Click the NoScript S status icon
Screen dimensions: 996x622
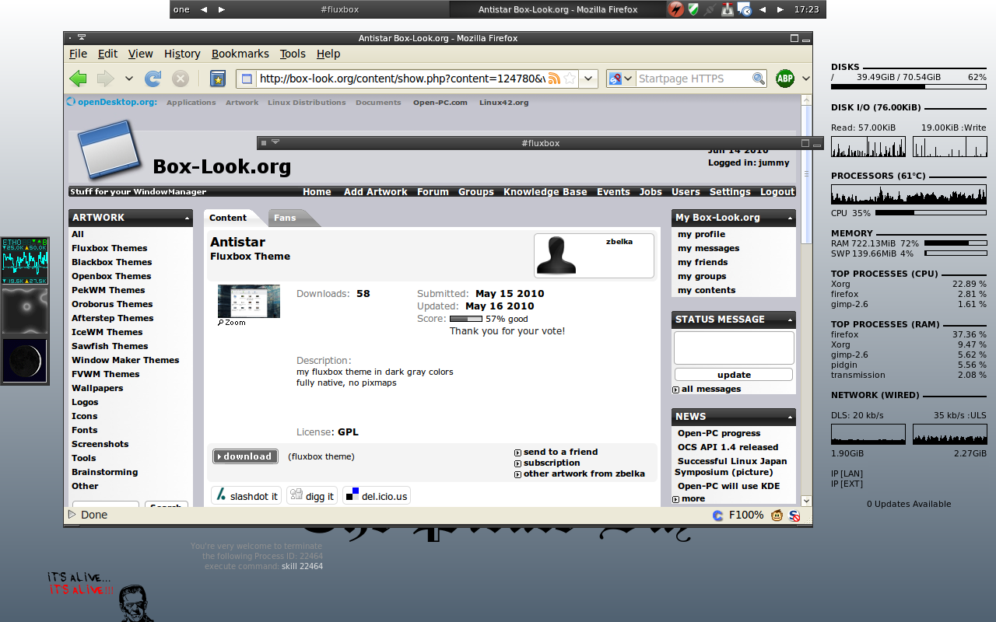tap(794, 515)
